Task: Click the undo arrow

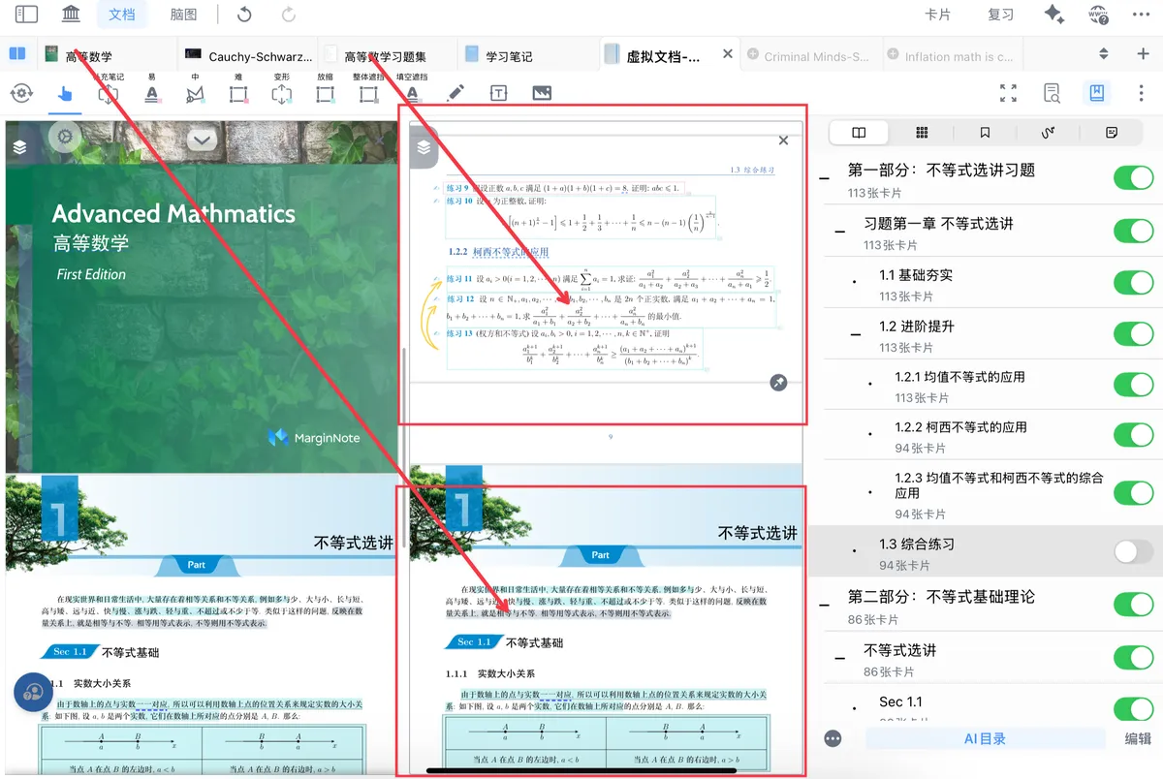Action: (244, 15)
